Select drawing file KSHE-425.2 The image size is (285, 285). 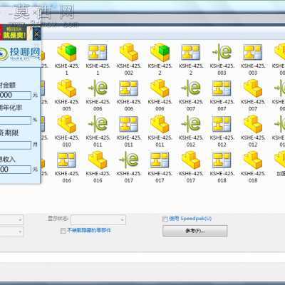coord(191,59)
